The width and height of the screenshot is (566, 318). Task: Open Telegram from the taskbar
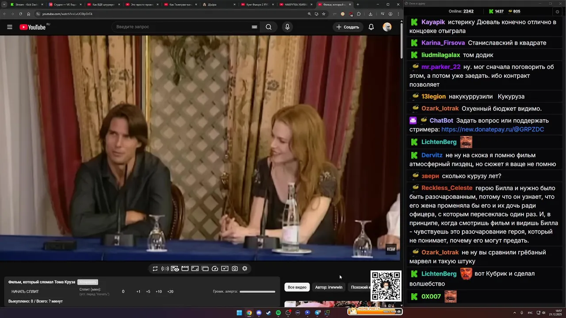coord(317,313)
